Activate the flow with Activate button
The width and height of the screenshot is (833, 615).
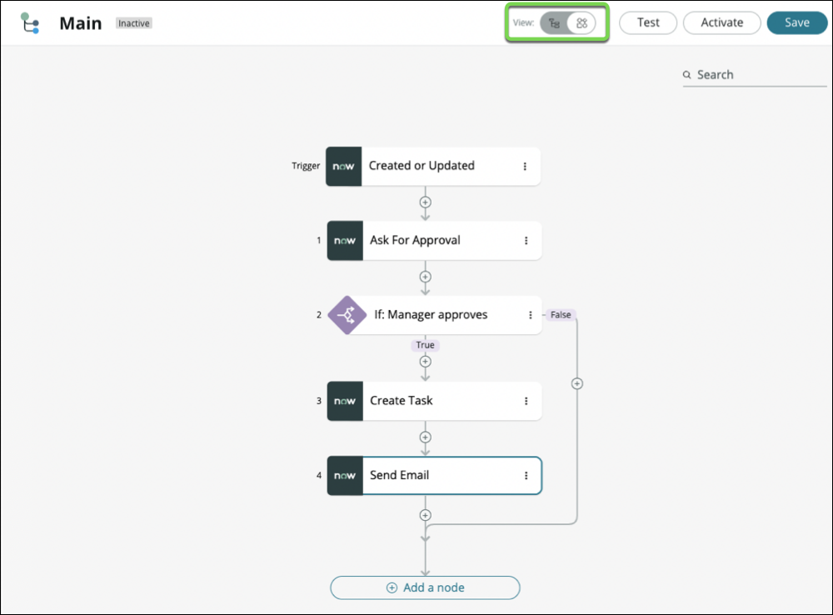click(721, 22)
